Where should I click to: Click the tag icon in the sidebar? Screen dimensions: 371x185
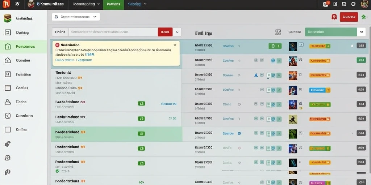pos(8,144)
